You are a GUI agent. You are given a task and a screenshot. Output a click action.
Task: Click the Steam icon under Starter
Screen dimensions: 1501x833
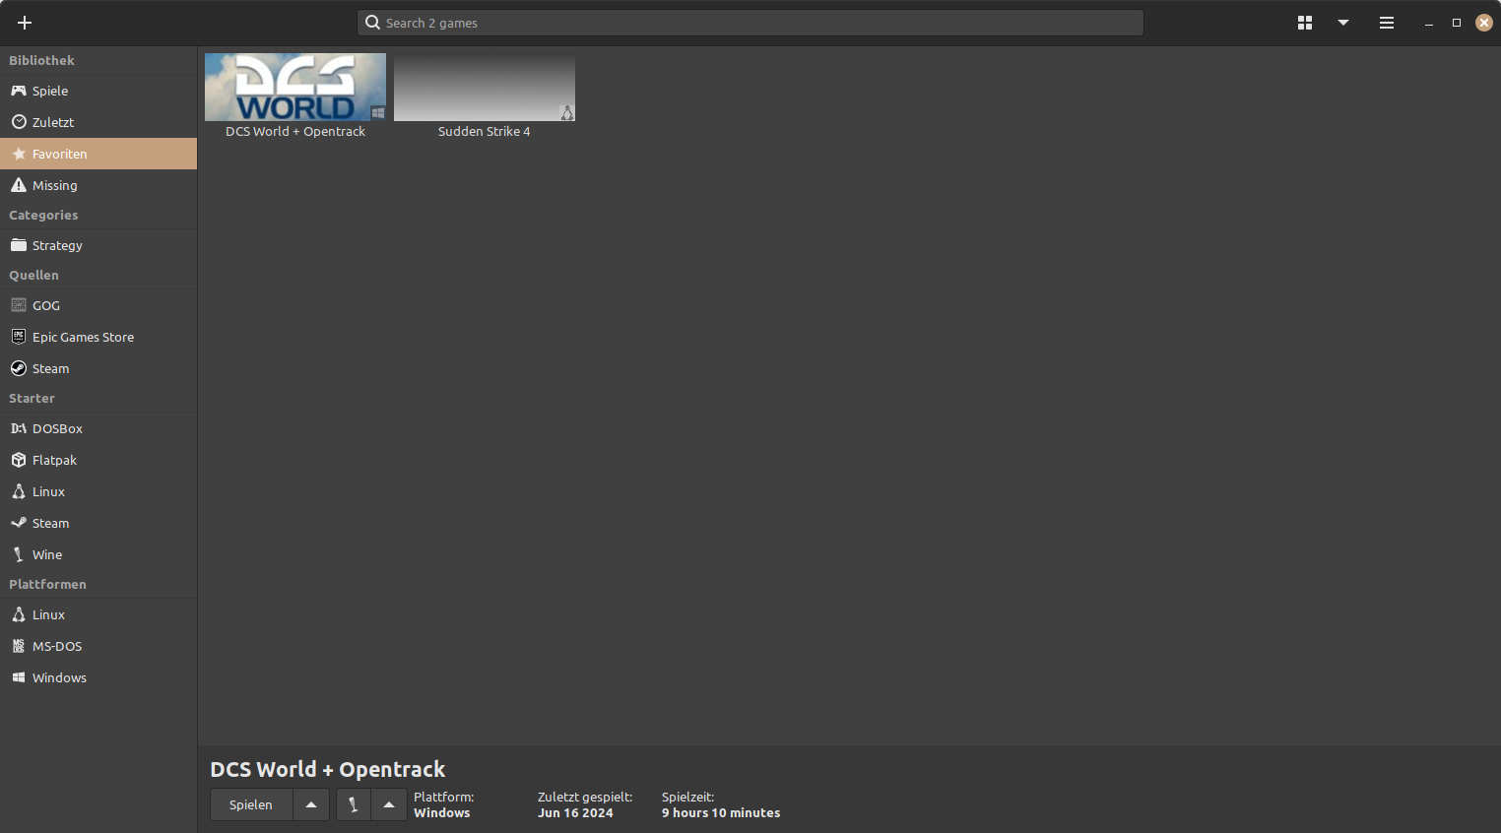(19, 523)
